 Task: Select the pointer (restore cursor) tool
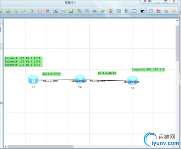point(32,11)
